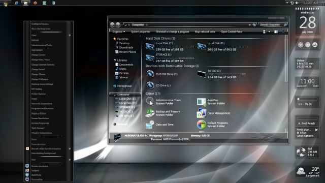This screenshot has height=183, width=325.
Task: Click the address bar refresh icon
Action: pos(254,25)
